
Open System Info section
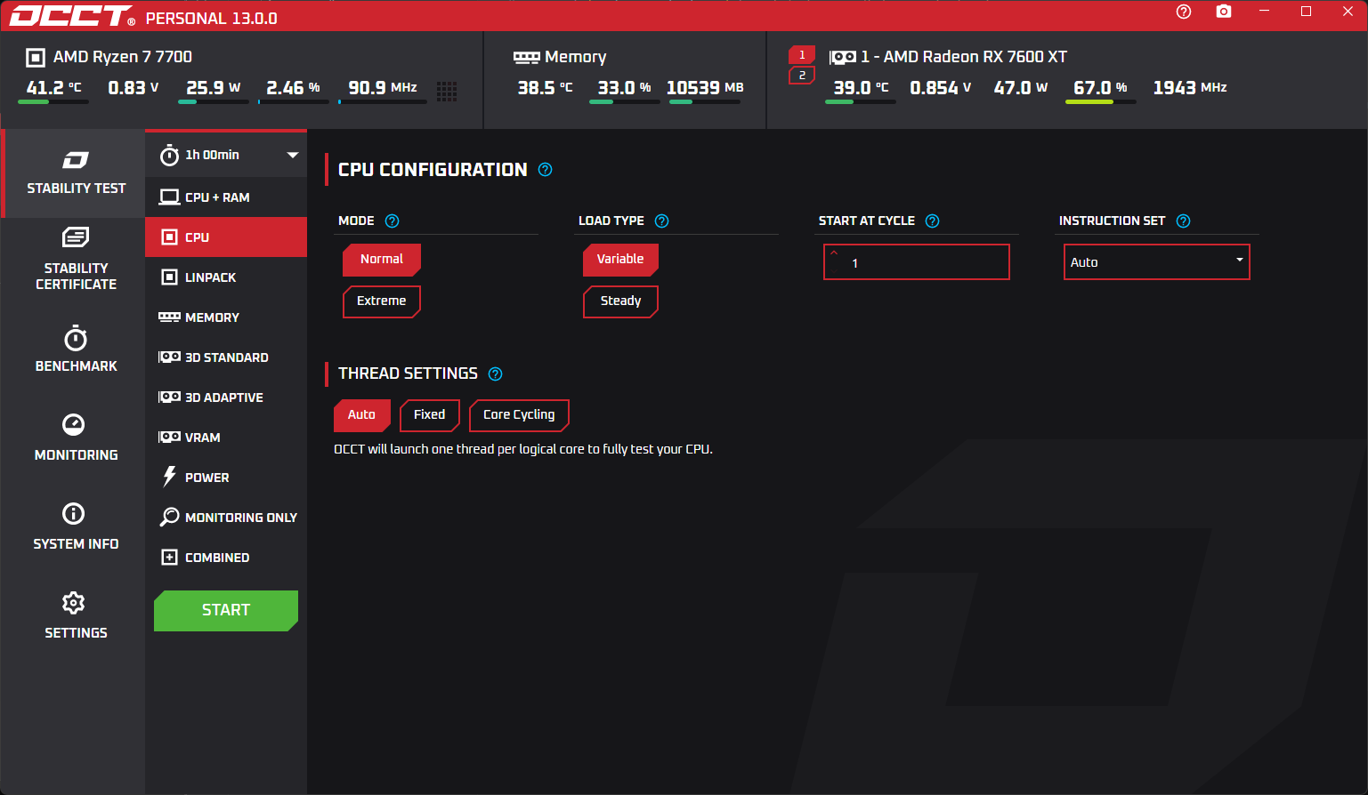point(76,526)
